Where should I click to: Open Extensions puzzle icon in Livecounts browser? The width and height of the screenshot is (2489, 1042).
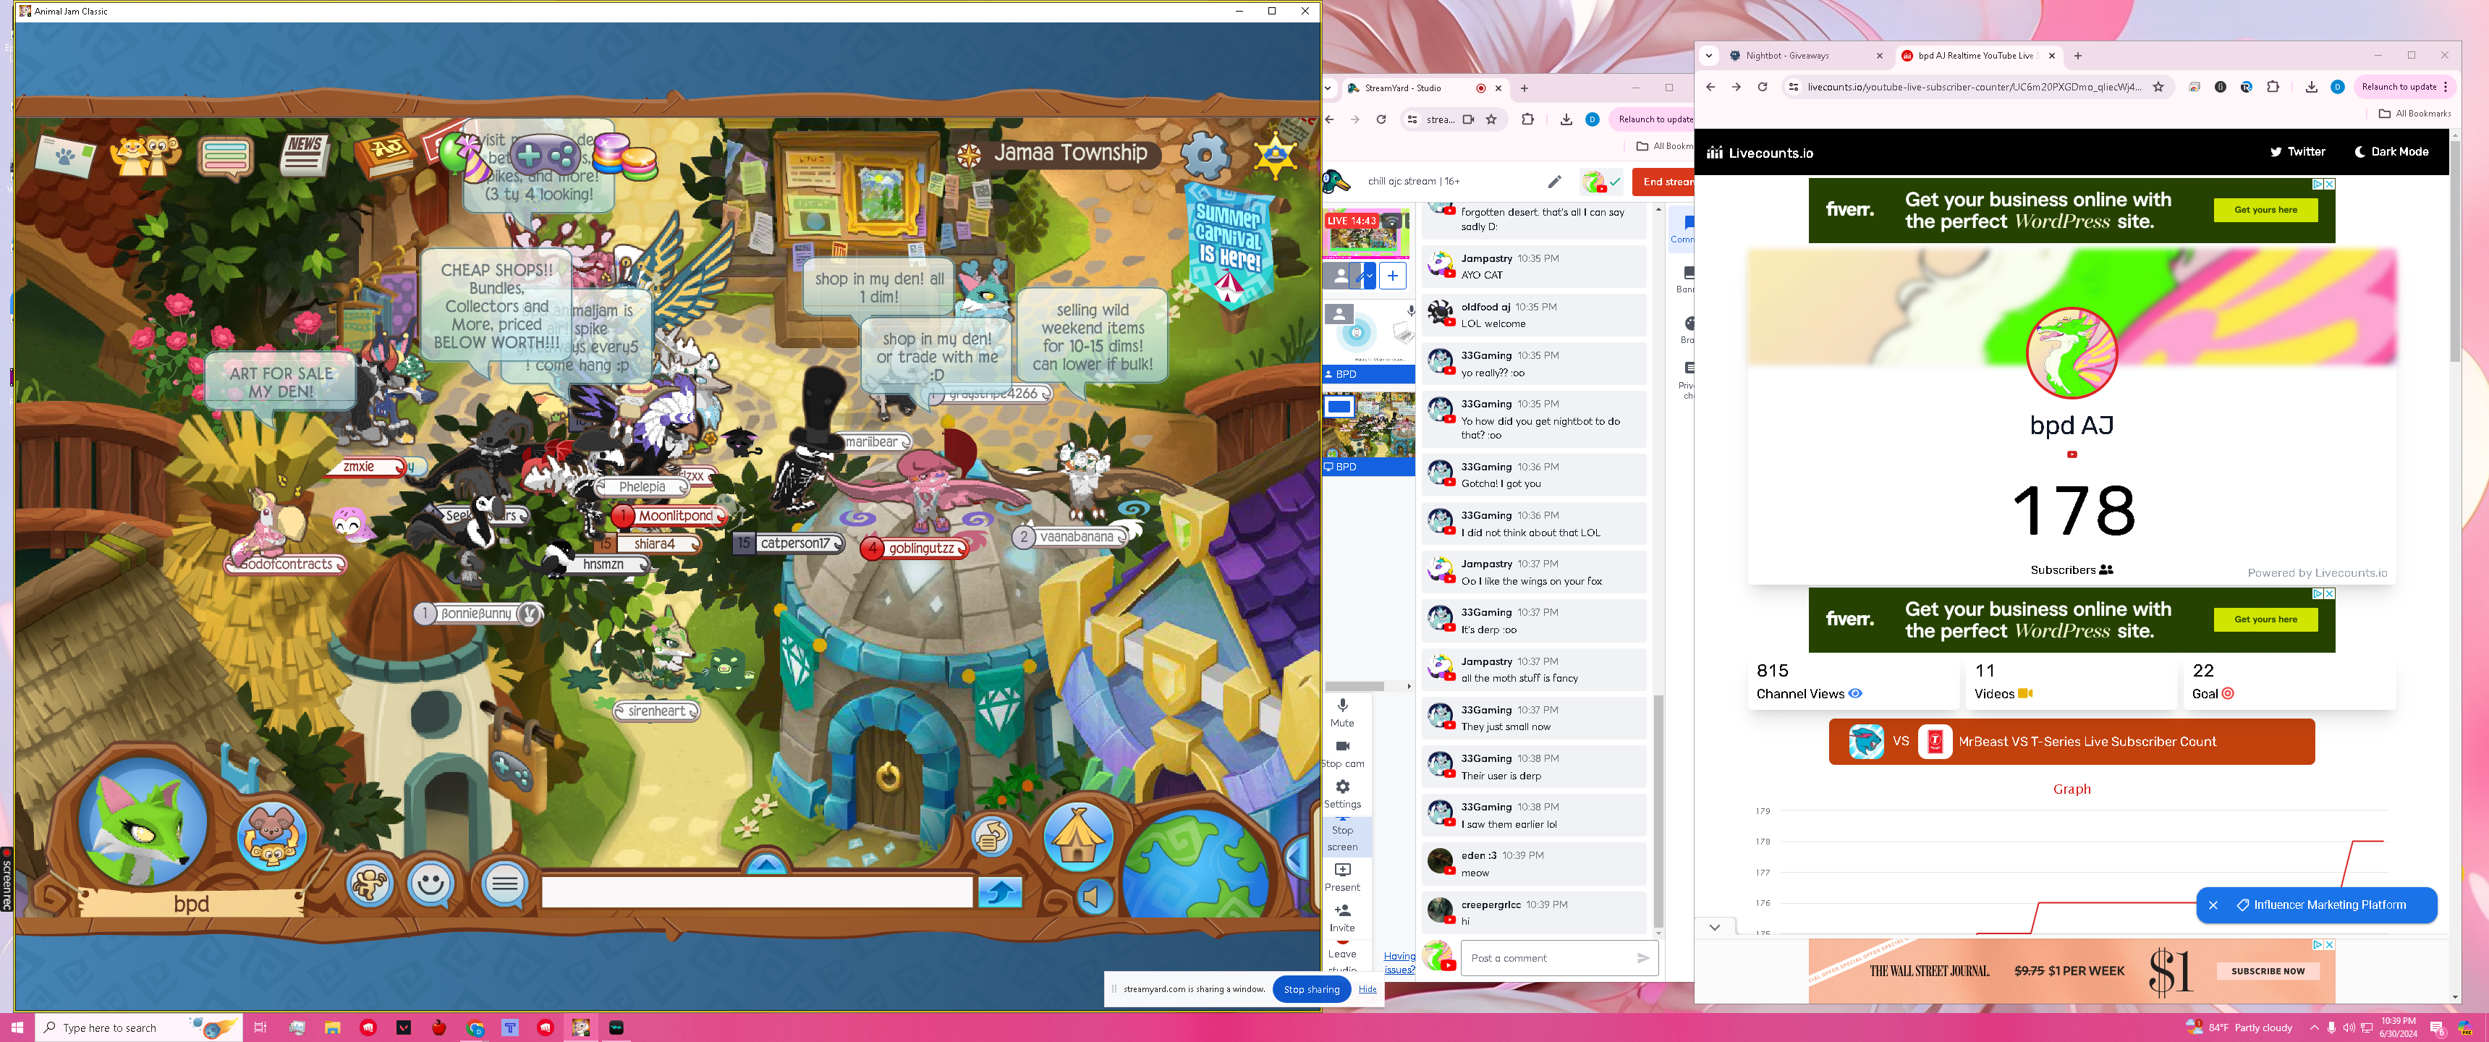pyautogui.click(x=2273, y=87)
